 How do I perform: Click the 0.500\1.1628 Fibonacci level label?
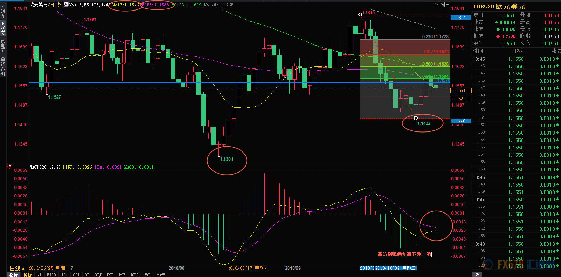pos(435,64)
